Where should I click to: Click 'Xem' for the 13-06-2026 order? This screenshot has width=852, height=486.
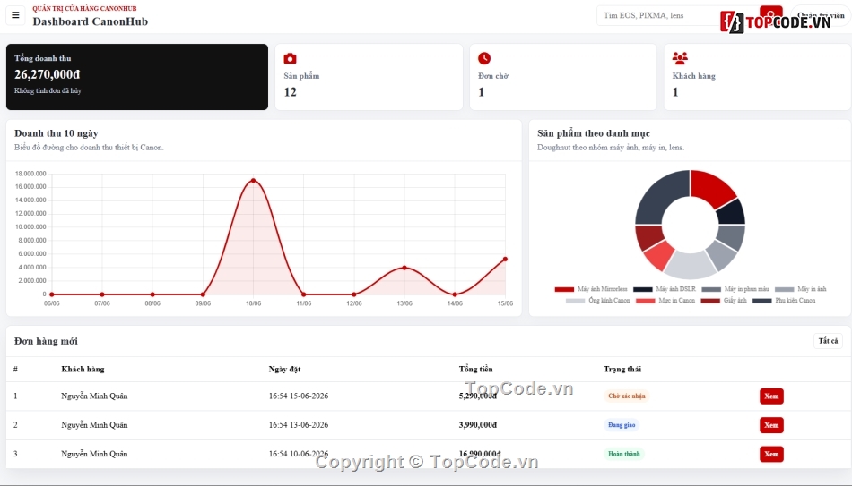(x=771, y=425)
